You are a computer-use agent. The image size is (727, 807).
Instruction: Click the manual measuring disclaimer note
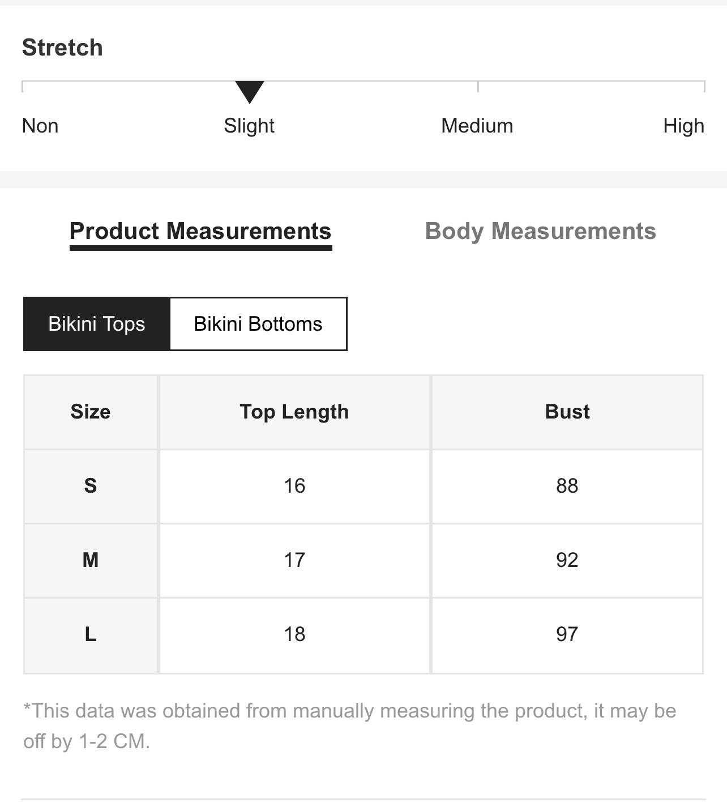[350, 726]
